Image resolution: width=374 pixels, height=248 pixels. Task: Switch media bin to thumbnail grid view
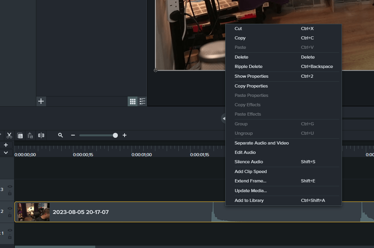(x=133, y=102)
